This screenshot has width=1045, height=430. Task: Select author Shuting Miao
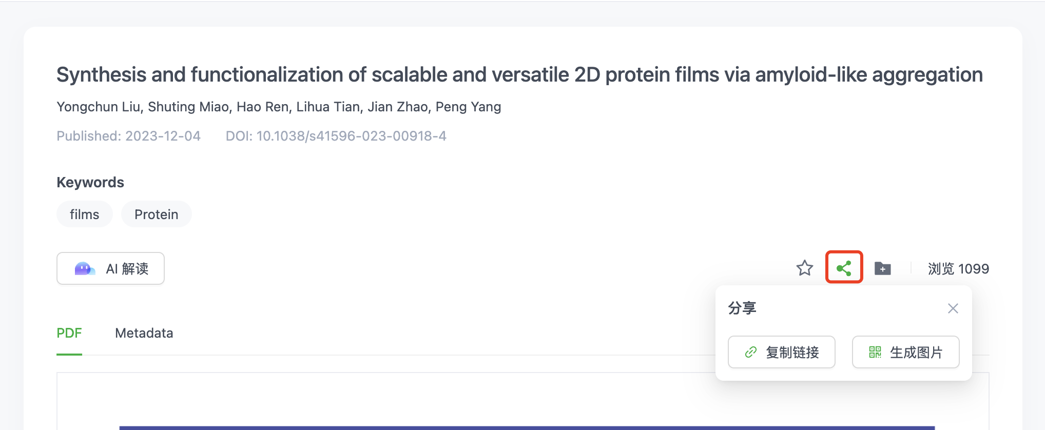pos(188,107)
